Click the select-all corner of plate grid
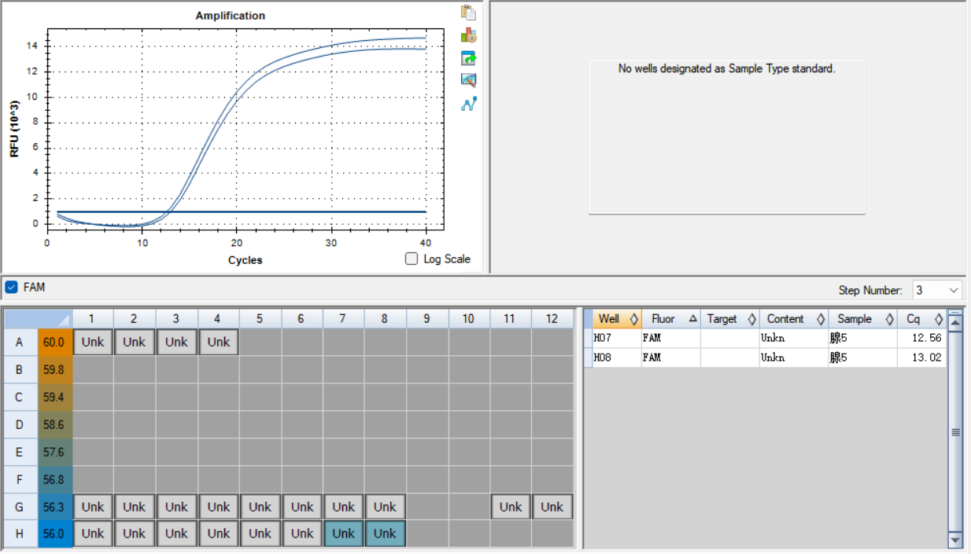This screenshot has width=971, height=554. pos(37,318)
